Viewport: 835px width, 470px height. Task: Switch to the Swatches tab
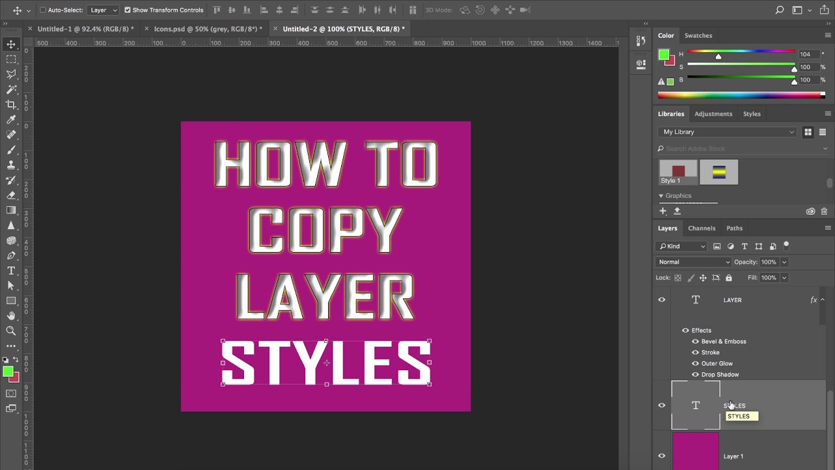coord(698,35)
